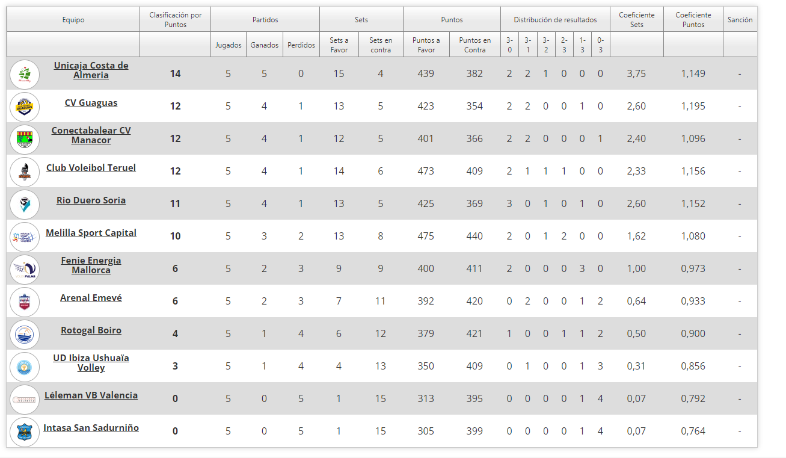Click Fenie Energia's set coefficient 1,00

coord(636,269)
